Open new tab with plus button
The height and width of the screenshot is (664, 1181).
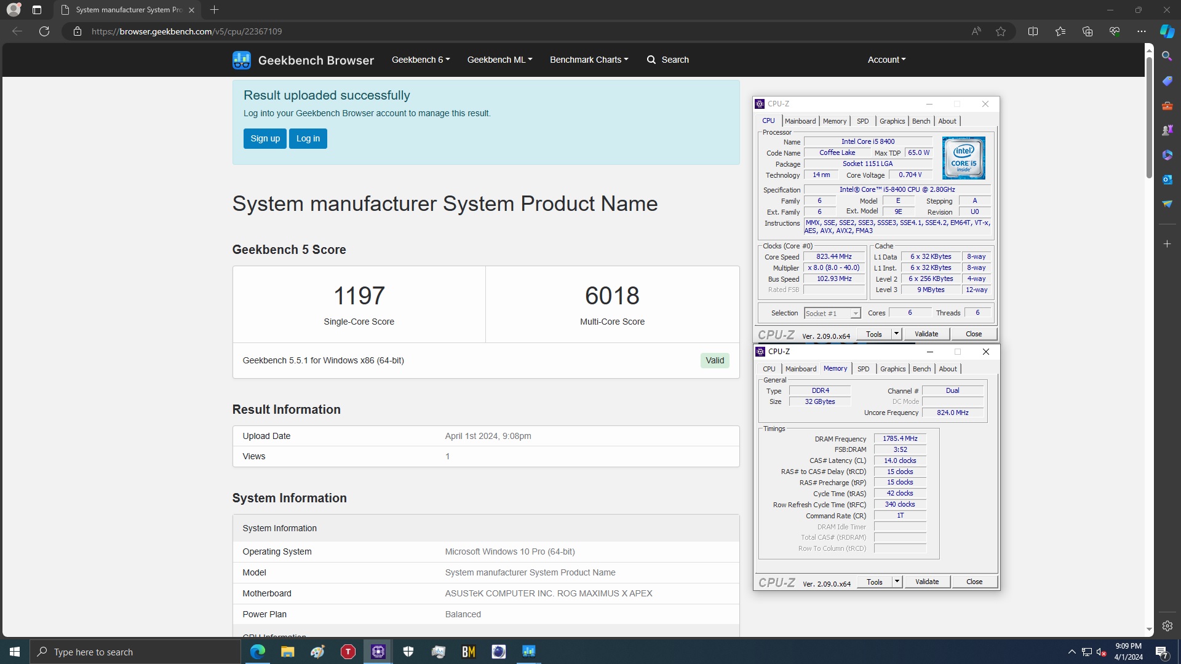[214, 10]
